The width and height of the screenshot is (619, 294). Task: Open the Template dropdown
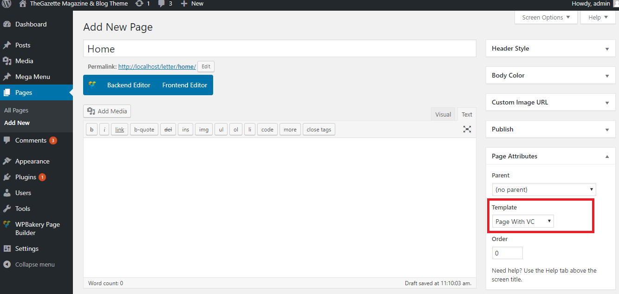click(x=523, y=222)
